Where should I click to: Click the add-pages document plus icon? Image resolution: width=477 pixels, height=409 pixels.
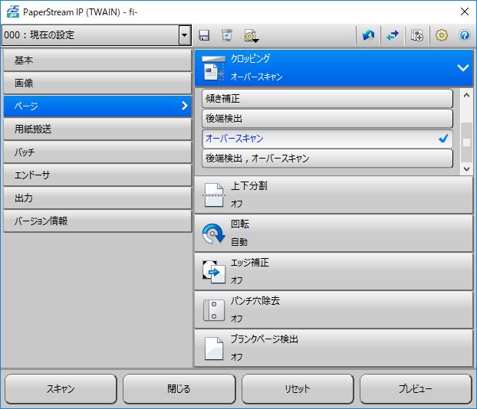(417, 35)
